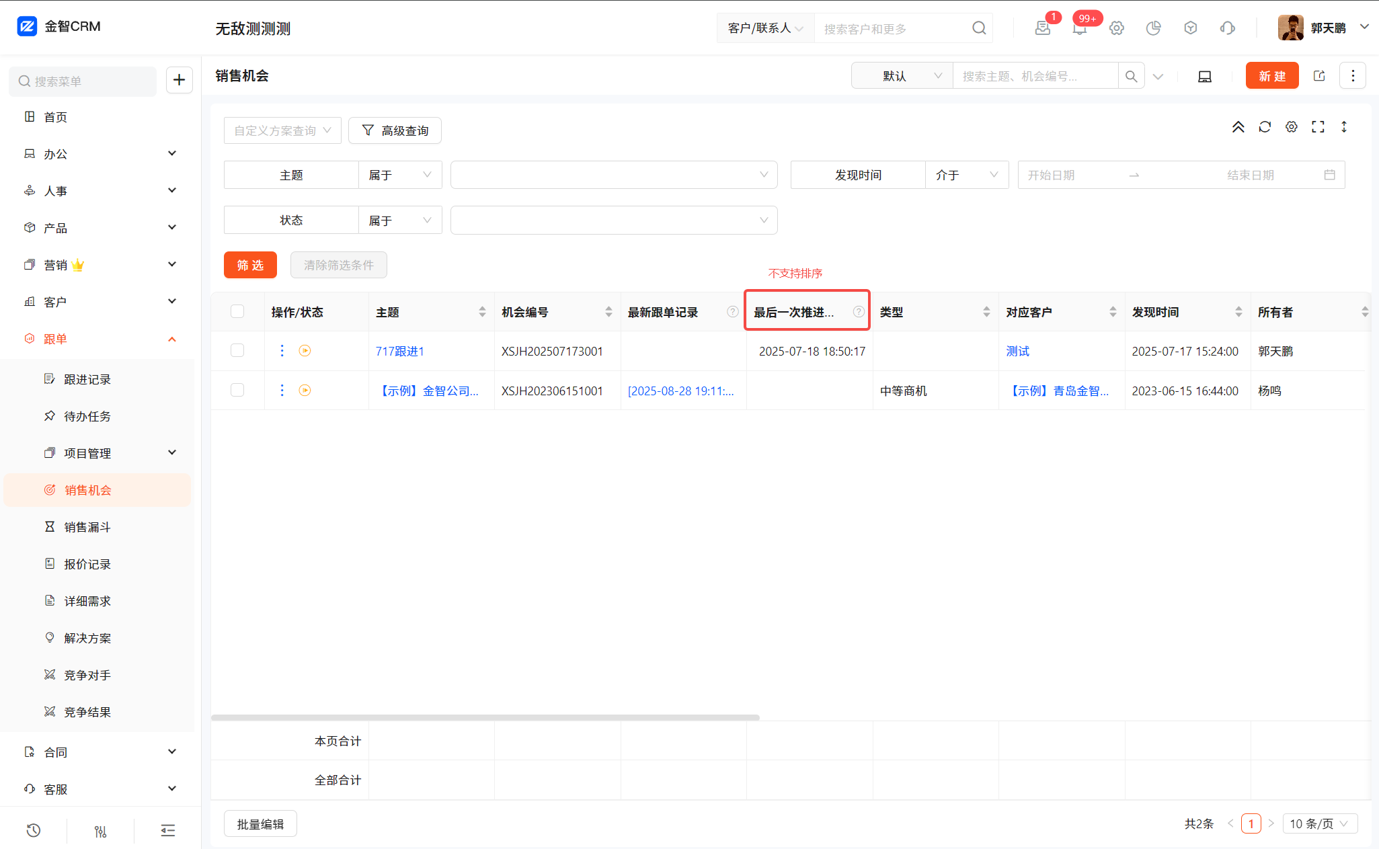Click the orange 新建 button
The width and height of the screenshot is (1379, 849).
point(1271,76)
